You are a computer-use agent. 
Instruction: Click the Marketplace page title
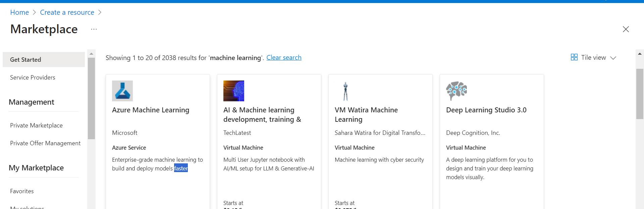[44, 29]
